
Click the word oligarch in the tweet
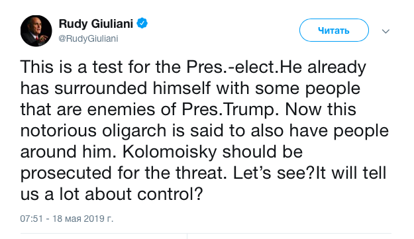pos(134,131)
